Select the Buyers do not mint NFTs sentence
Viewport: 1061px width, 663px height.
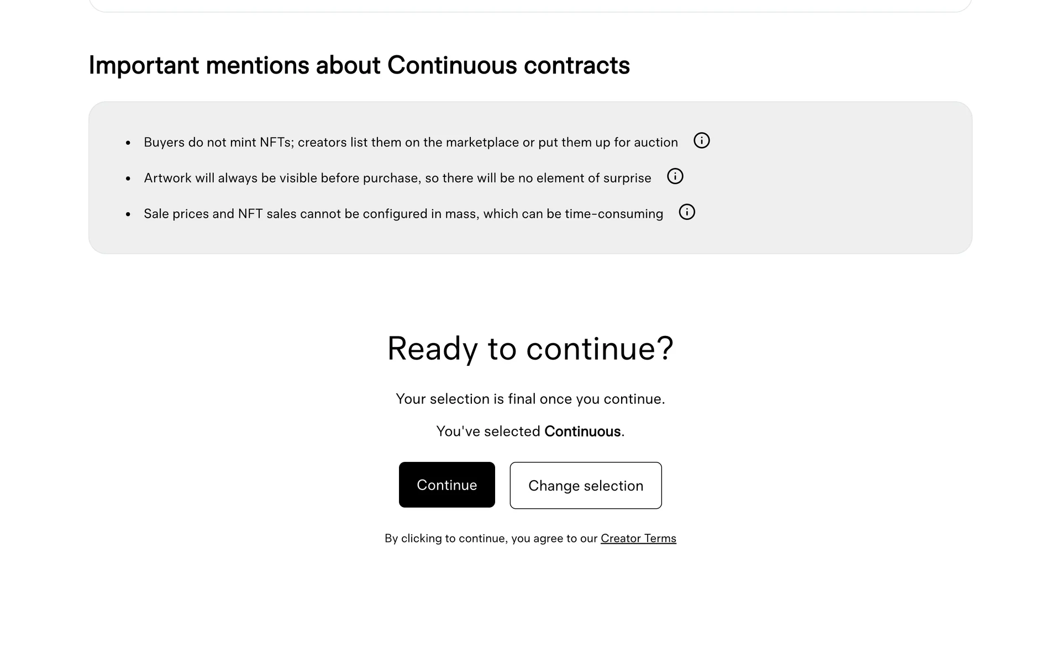point(410,143)
